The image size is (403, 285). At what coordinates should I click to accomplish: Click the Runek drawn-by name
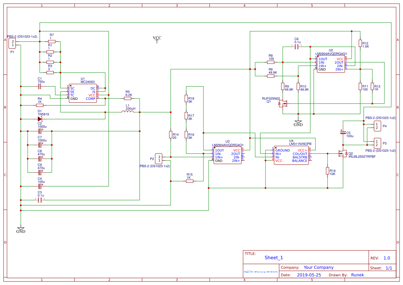[x=357, y=275]
